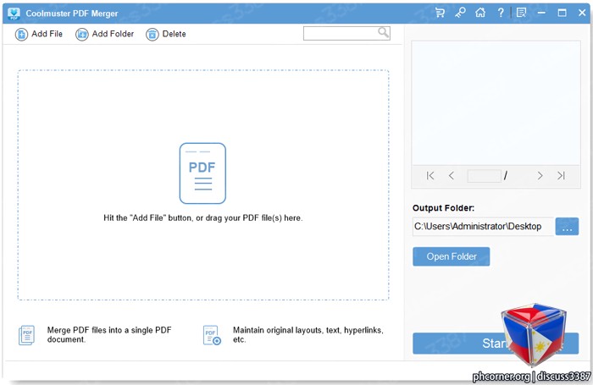This screenshot has height=385, width=593.
Task: Click the "Output Folder:" label
Action: pyautogui.click(x=443, y=208)
